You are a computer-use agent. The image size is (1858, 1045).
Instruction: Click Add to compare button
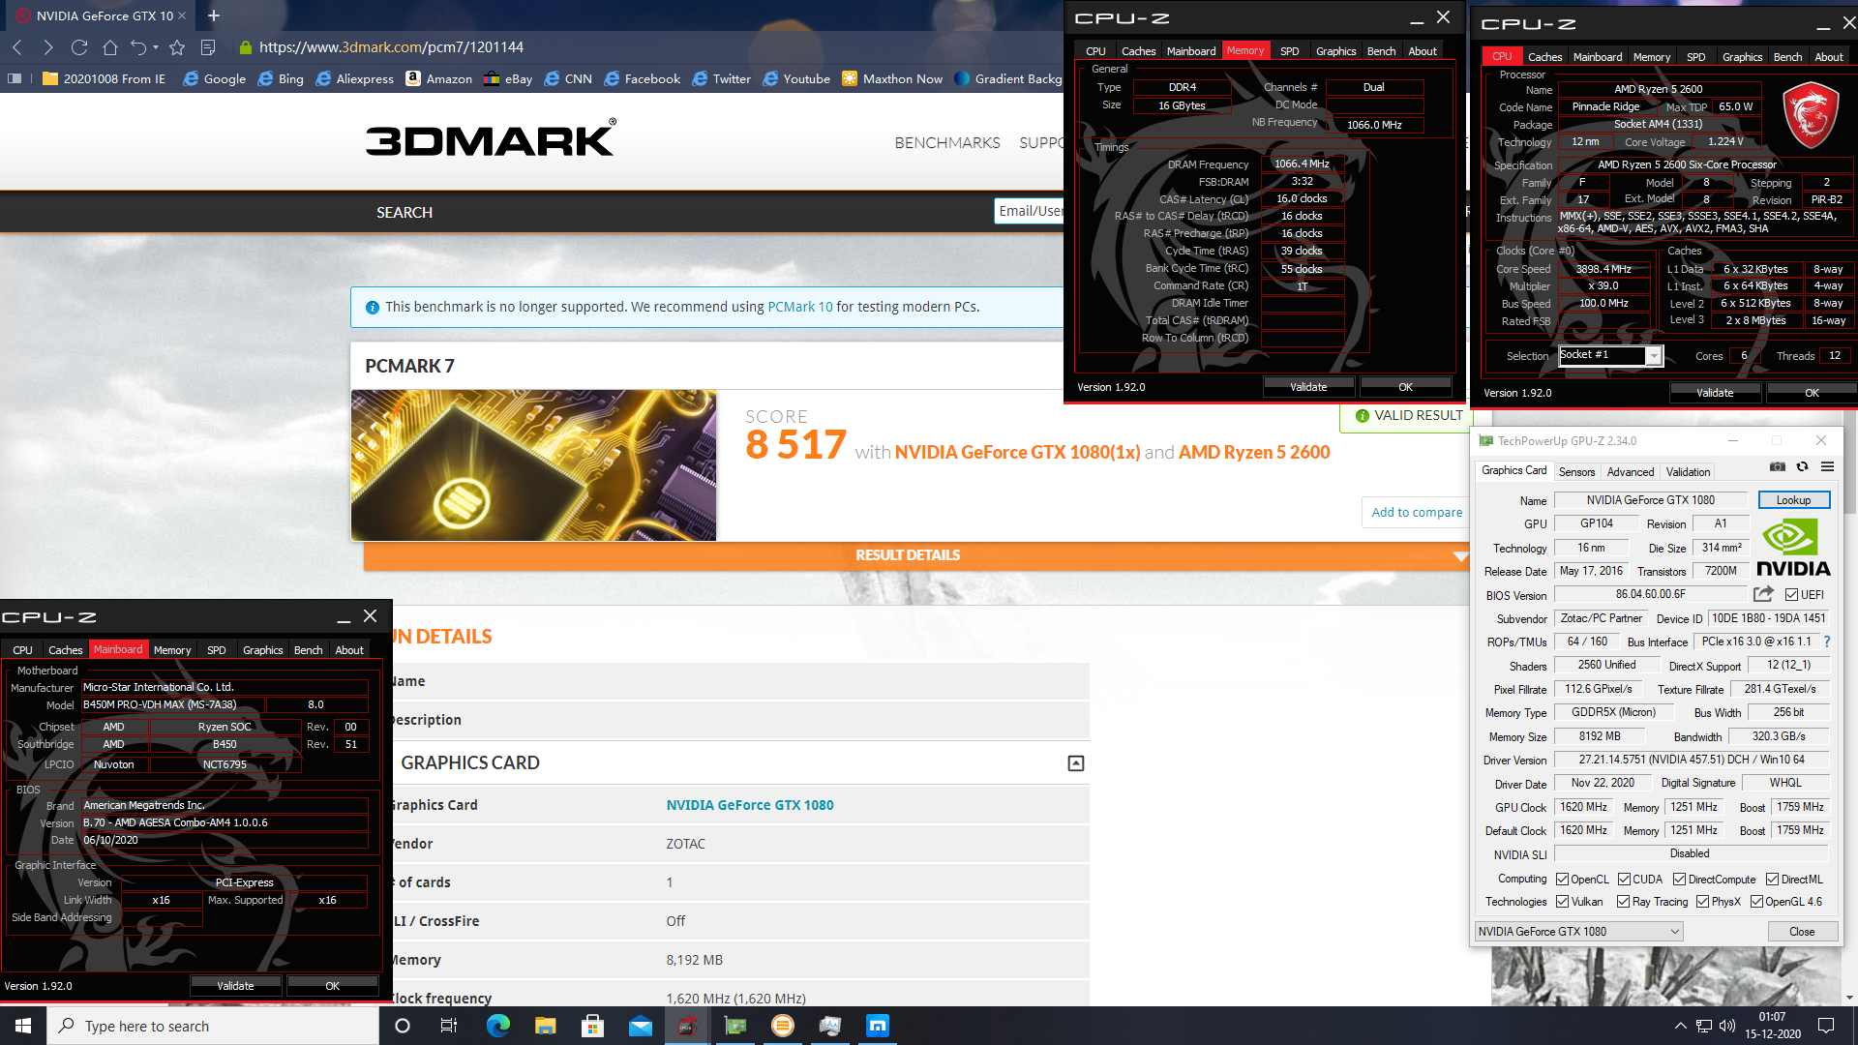[1417, 513]
